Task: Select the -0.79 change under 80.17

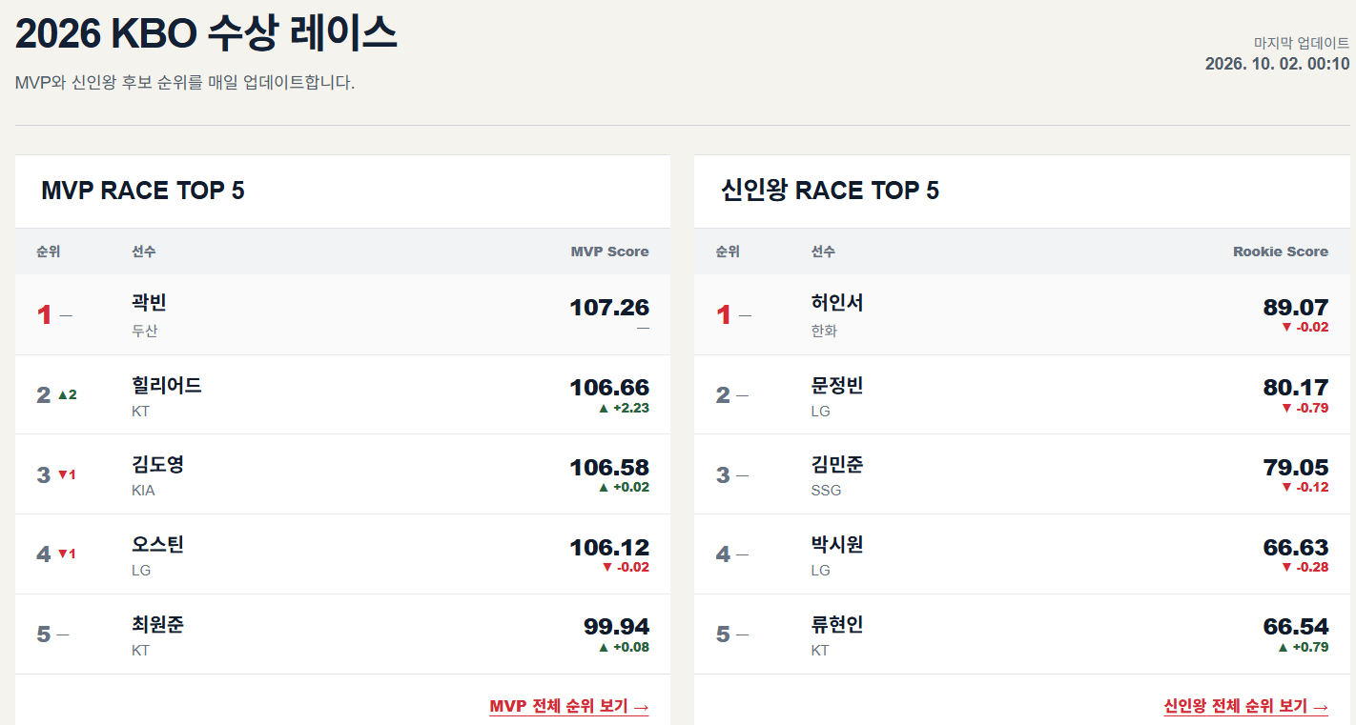Action: coord(1305,408)
